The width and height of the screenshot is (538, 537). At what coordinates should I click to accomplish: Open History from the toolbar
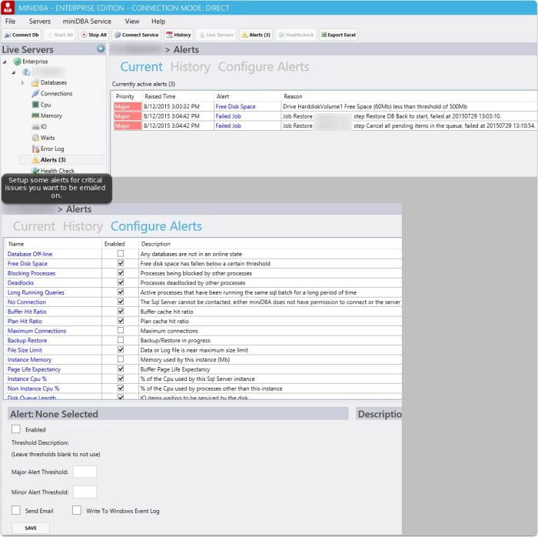point(178,35)
